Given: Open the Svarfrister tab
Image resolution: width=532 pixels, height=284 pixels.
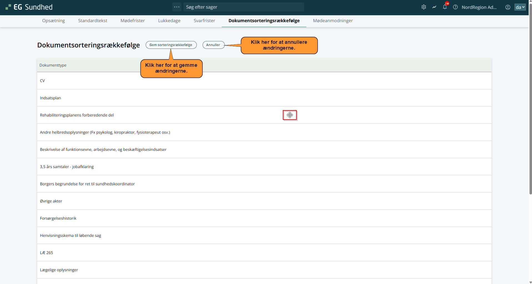Looking at the screenshot, I should (x=204, y=21).
